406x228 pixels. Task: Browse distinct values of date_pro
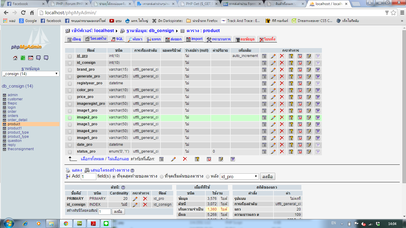coord(264,145)
